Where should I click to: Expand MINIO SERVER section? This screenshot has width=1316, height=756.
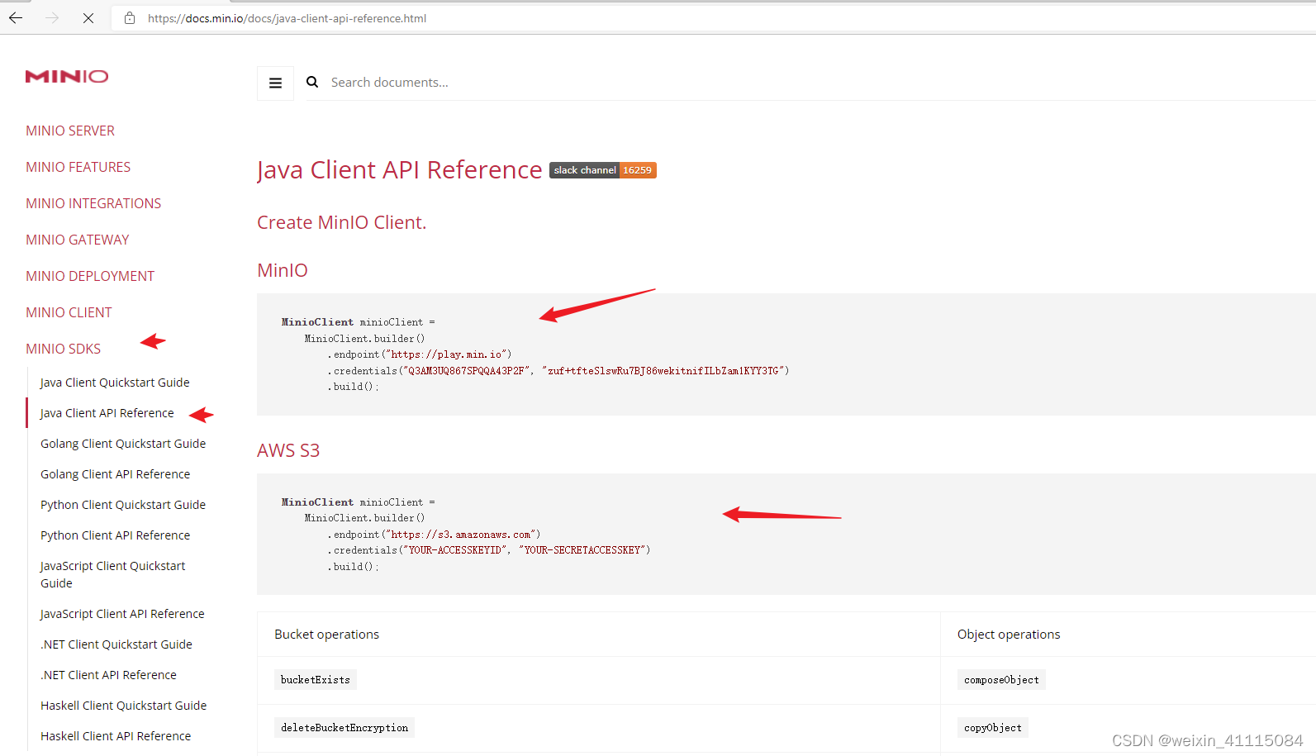pyautogui.click(x=70, y=131)
